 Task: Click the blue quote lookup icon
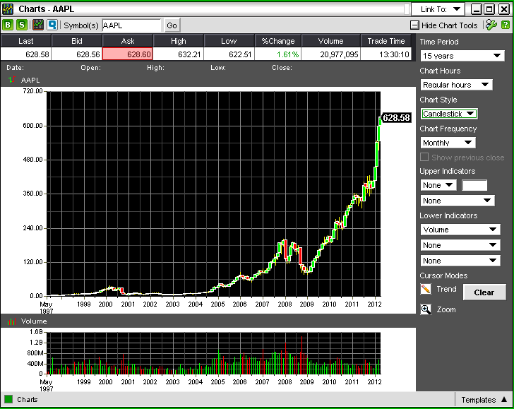pyautogui.click(x=52, y=25)
